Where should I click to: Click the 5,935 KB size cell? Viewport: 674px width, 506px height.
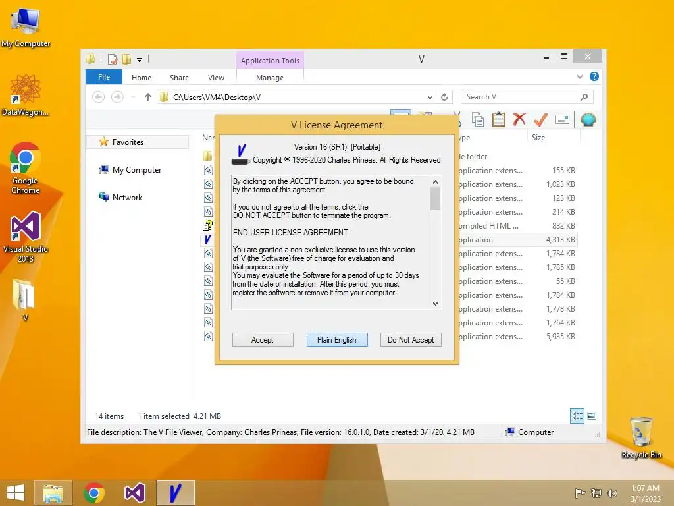pos(561,337)
